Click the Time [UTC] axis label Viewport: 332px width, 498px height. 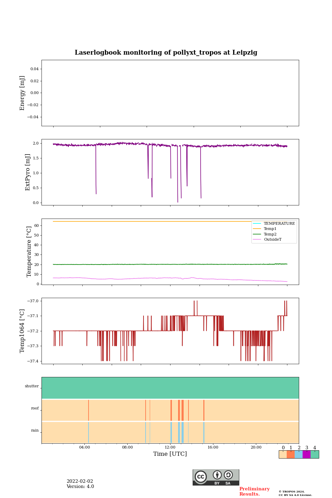(170, 454)
